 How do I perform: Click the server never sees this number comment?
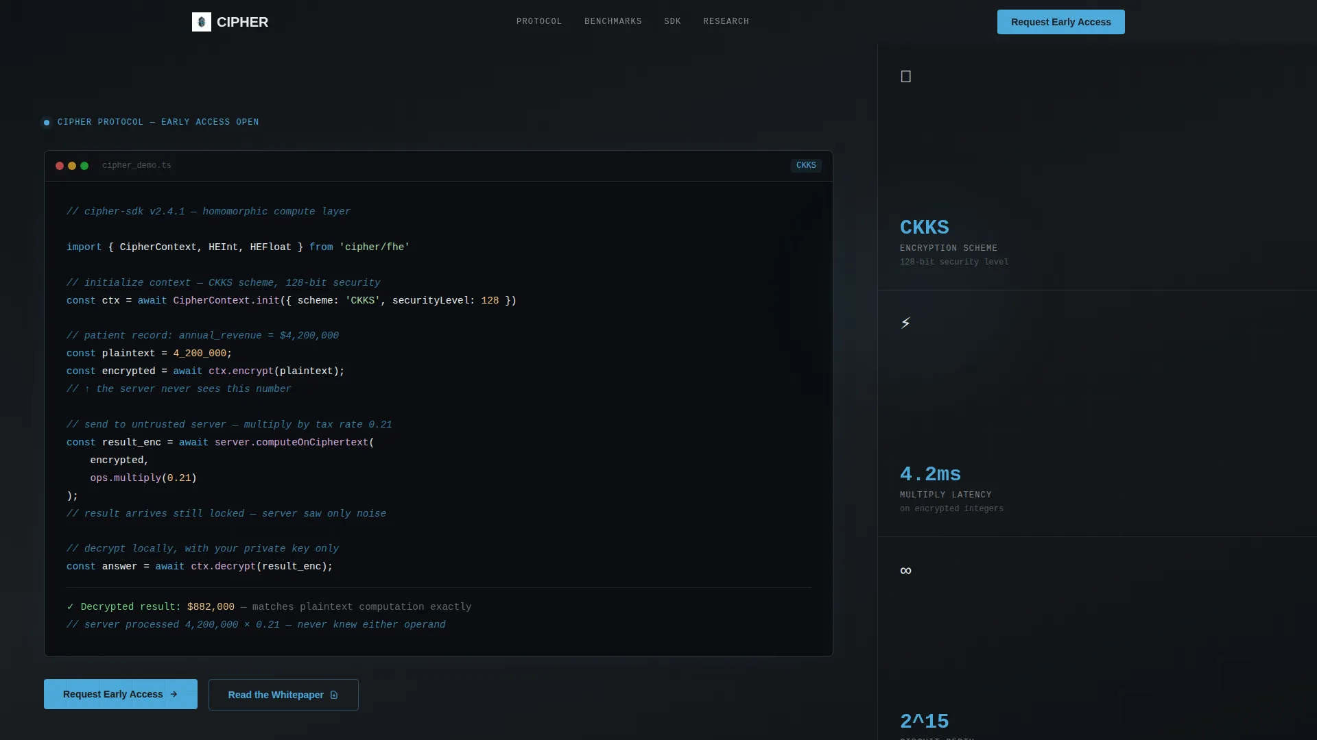pyautogui.click(x=179, y=389)
